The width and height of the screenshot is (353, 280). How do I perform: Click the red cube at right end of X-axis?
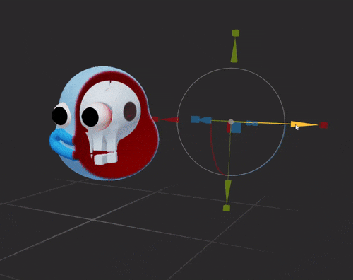pyautogui.click(x=323, y=125)
